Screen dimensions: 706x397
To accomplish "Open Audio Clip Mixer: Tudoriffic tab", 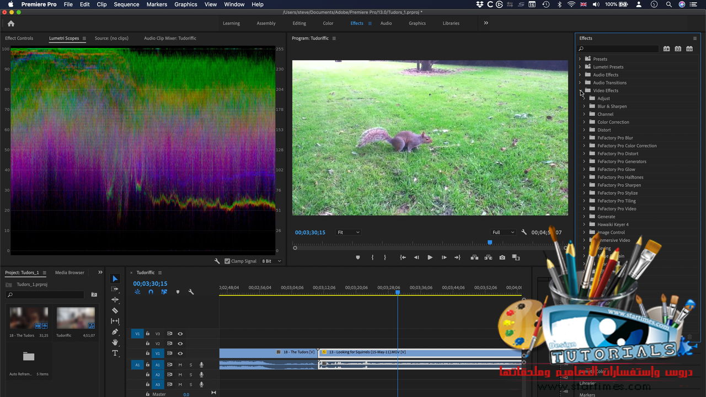I will [x=170, y=38].
